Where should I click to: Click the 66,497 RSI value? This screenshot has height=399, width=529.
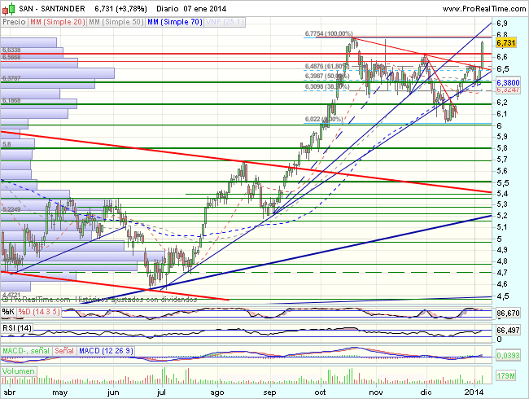(x=508, y=330)
